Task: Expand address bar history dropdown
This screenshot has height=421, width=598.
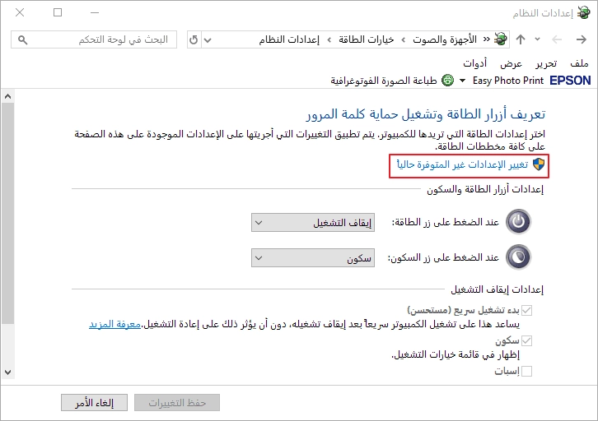Action: tap(208, 40)
